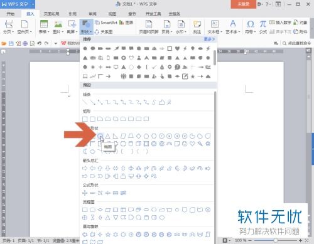The image size is (314, 244).
Task: Open the watermark dropdown
Action: [181, 27]
